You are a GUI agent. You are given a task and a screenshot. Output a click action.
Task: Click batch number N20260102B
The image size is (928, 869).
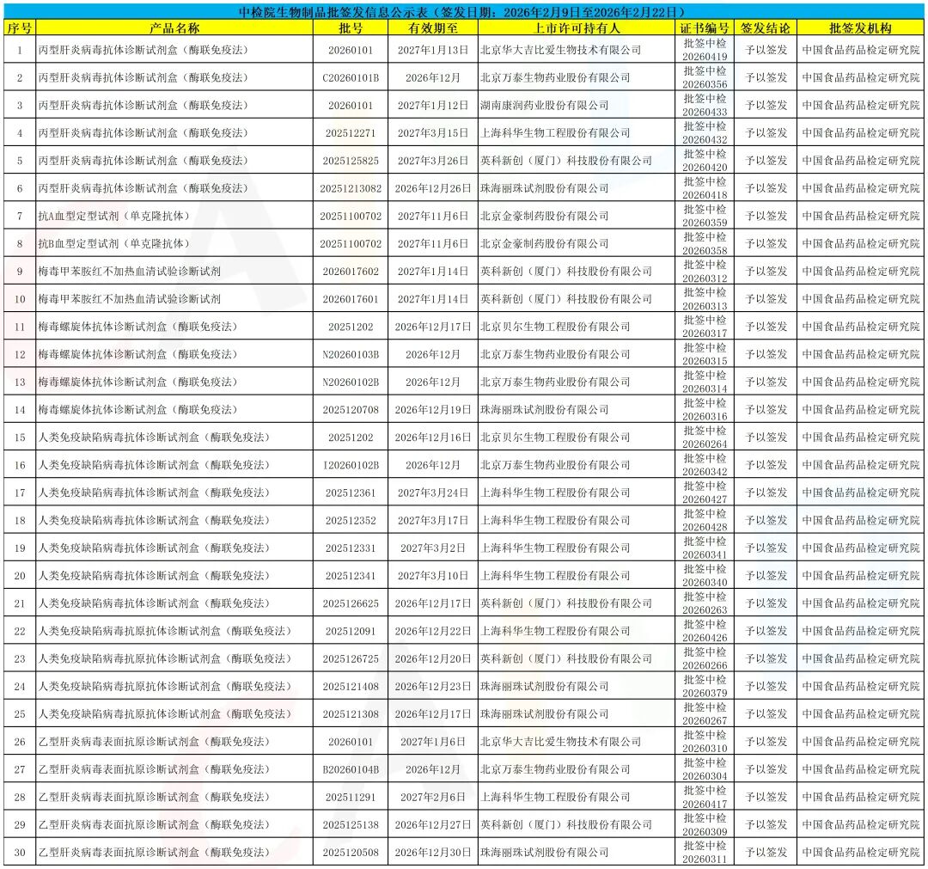click(351, 382)
